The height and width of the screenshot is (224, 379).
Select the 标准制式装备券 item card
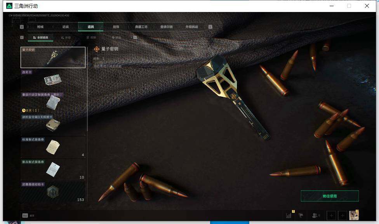point(53,147)
